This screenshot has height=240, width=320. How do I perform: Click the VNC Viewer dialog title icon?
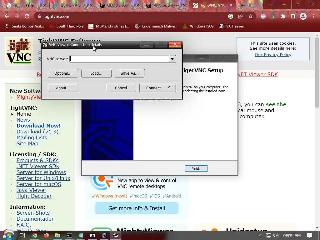tap(45, 44)
